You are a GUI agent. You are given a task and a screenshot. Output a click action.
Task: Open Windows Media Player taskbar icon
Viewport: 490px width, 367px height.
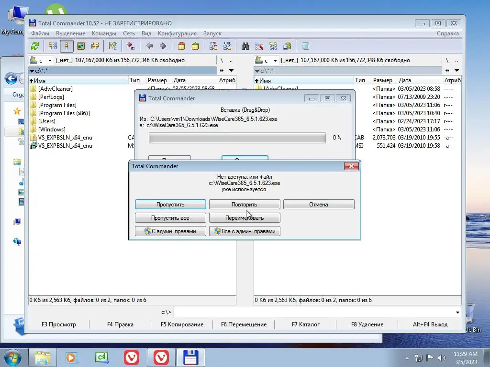coord(72,357)
